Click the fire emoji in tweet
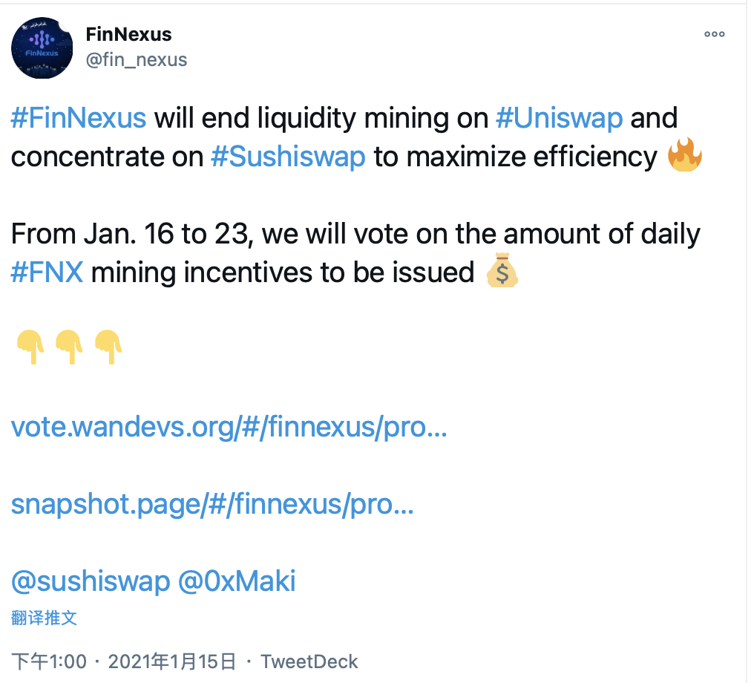The width and height of the screenshot is (754, 683). click(685, 155)
